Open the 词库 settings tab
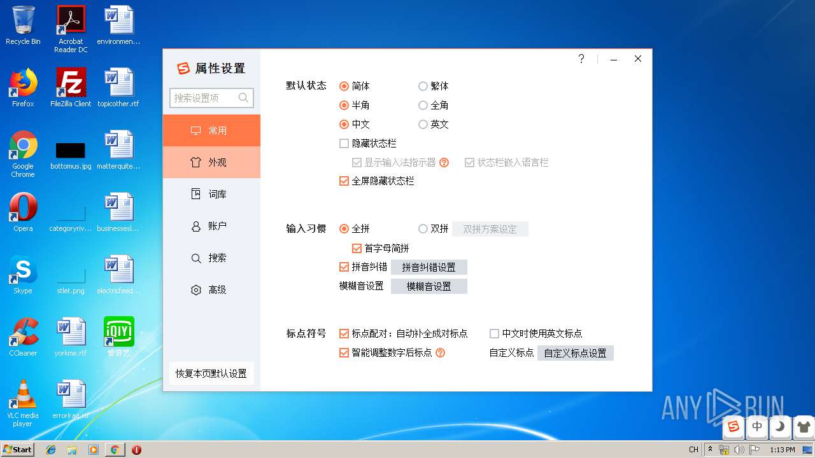Viewport: 815px width, 458px height. pos(211,194)
